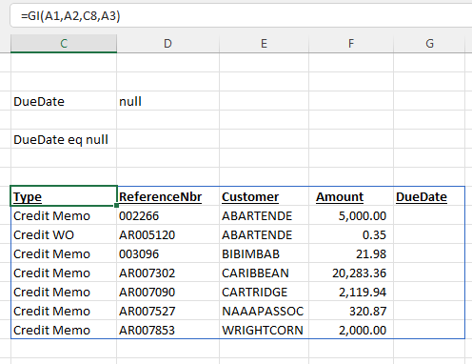The image size is (472, 364).
Task: Click the Type header cell
Action: (64, 196)
